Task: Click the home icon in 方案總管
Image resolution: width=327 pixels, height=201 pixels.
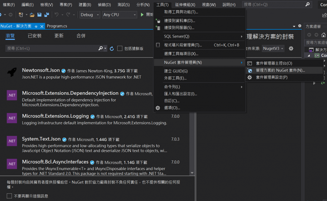Action: (x=323, y=35)
